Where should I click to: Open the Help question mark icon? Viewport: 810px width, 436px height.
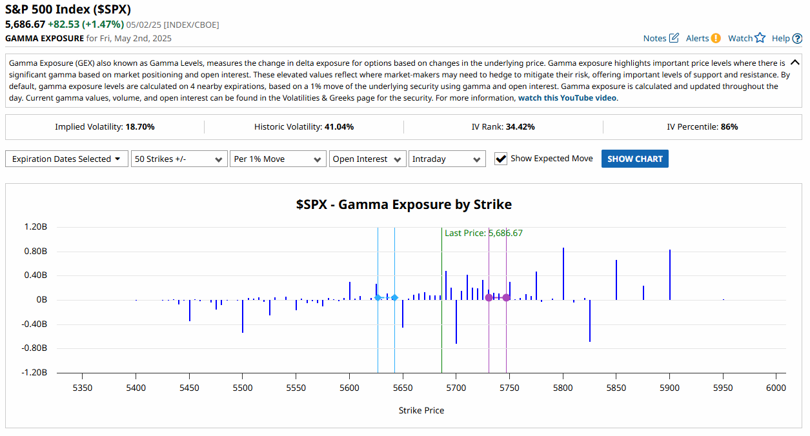797,38
